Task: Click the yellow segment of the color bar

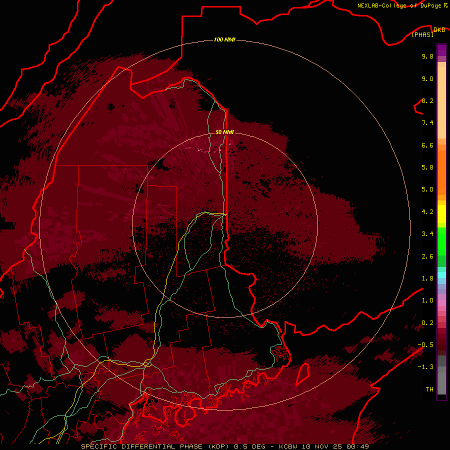Action: point(441,214)
